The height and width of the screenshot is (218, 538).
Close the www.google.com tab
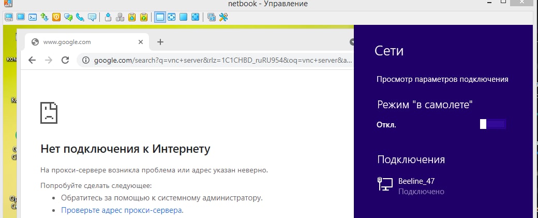140,42
